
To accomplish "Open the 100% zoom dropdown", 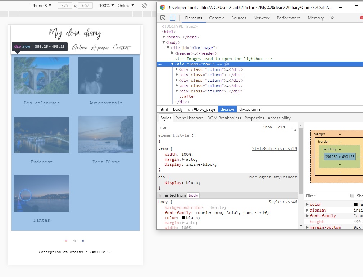I will 106,5.
